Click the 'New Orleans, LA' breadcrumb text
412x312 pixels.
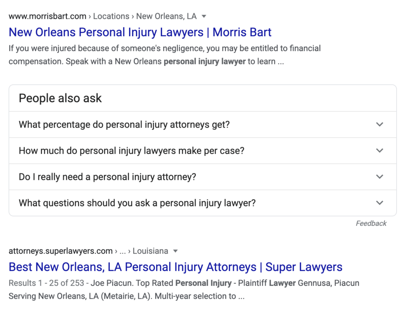pyautogui.click(x=166, y=17)
